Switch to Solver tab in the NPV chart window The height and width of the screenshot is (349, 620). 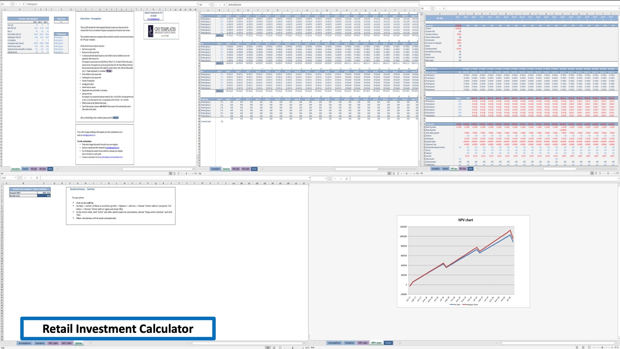point(388,343)
